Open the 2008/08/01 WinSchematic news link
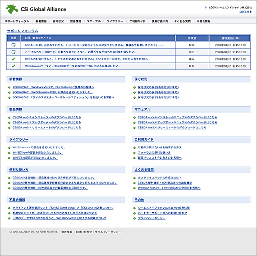 click(53, 92)
